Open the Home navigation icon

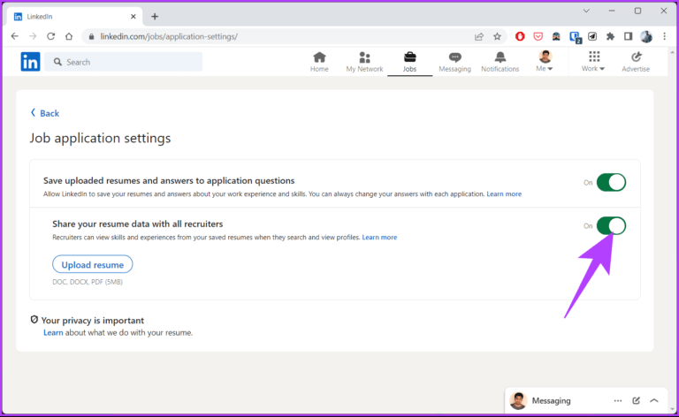point(319,62)
